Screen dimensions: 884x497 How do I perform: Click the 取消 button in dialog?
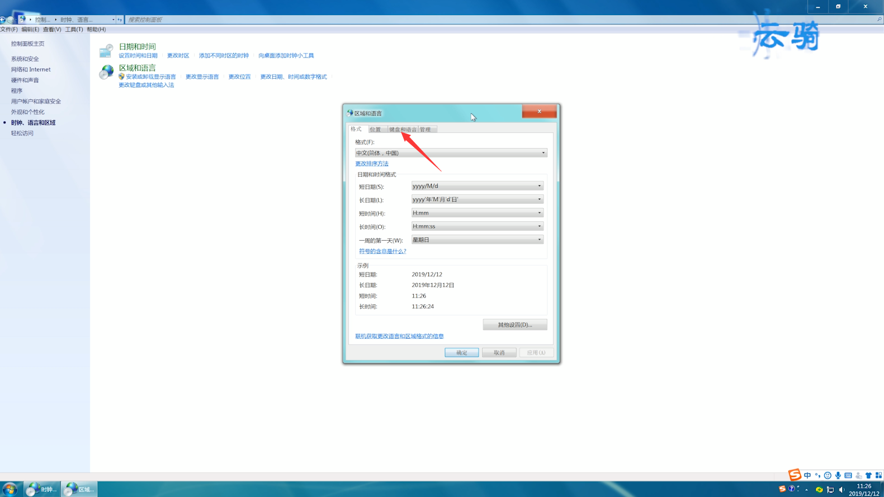499,352
